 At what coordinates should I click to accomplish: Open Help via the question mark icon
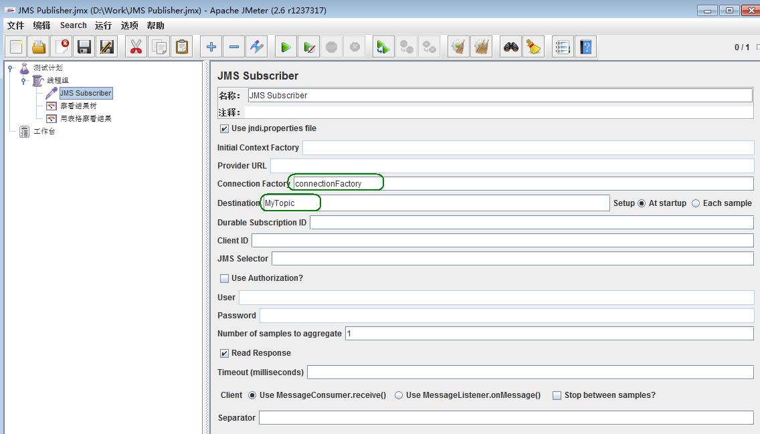(586, 47)
